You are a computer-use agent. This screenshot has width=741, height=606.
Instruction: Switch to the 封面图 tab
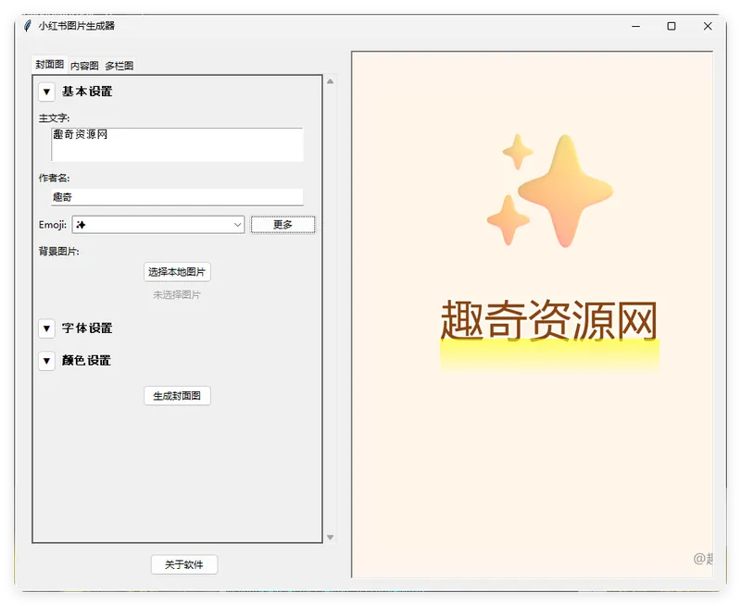(x=50, y=64)
